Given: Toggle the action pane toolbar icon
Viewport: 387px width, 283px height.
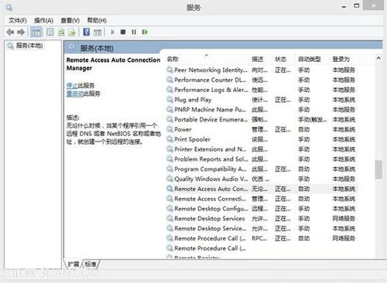Looking at the screenshot, I should tap(98, 32).
